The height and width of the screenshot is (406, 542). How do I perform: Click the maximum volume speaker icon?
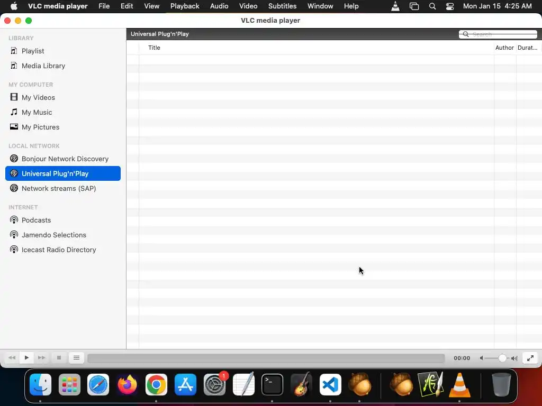pos(514,358)
